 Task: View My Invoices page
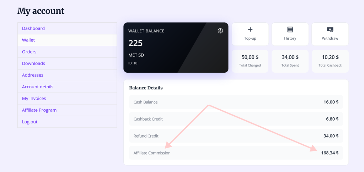[x=34, y=98]
